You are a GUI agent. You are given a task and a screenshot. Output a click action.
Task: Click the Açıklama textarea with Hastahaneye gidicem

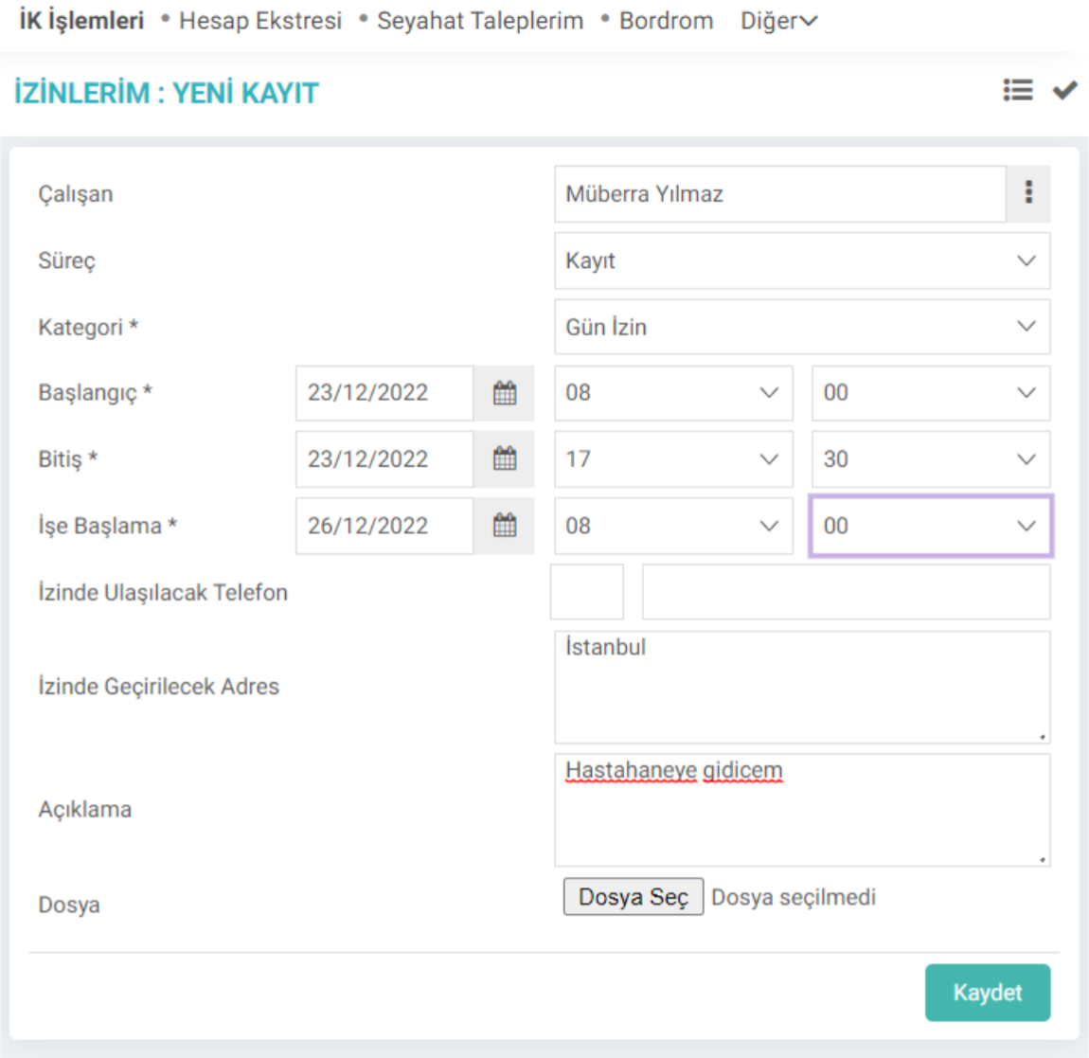(802, 810)
